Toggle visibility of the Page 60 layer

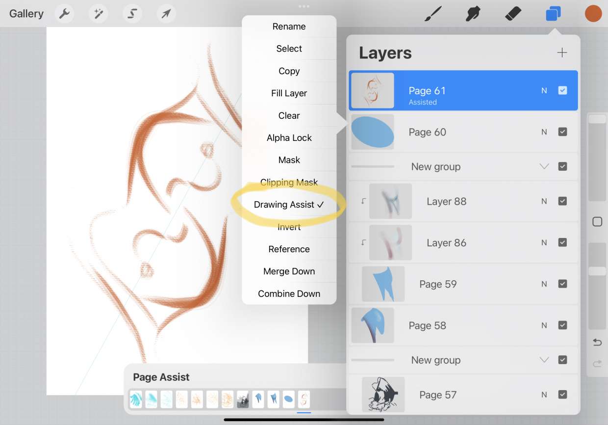(562, 132)
